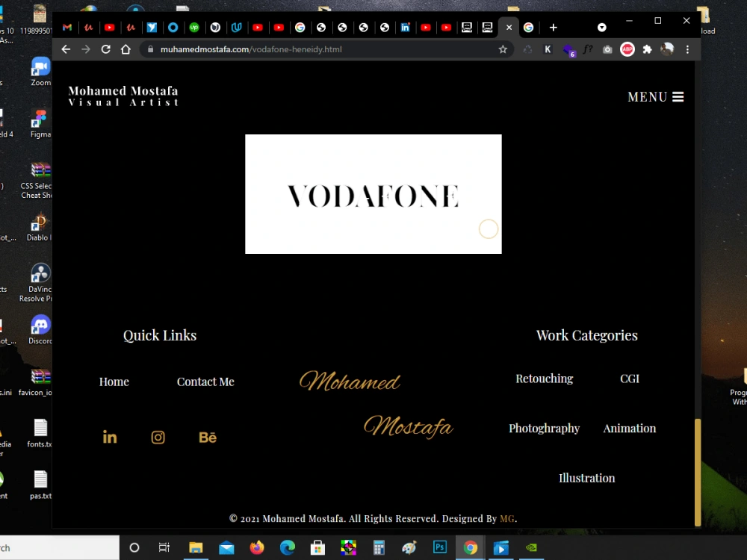Open the purple extension with badge 6

tap(568, 50)
